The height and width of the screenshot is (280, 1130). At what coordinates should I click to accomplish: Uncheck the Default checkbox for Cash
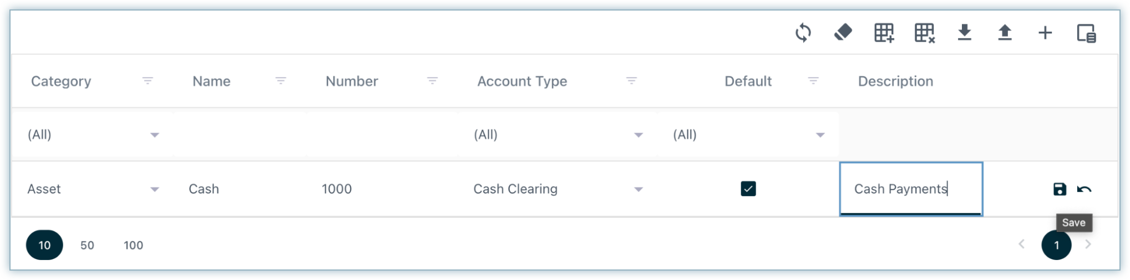click(748, 189)
